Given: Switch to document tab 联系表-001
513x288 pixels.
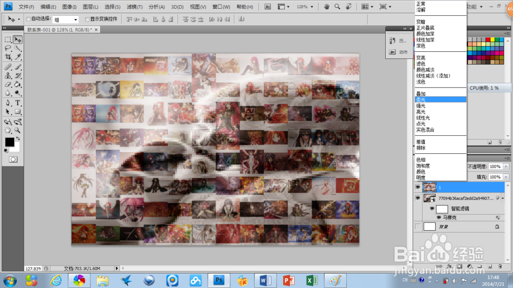Looking at the screenshot, I should click(x=62, y=30).
